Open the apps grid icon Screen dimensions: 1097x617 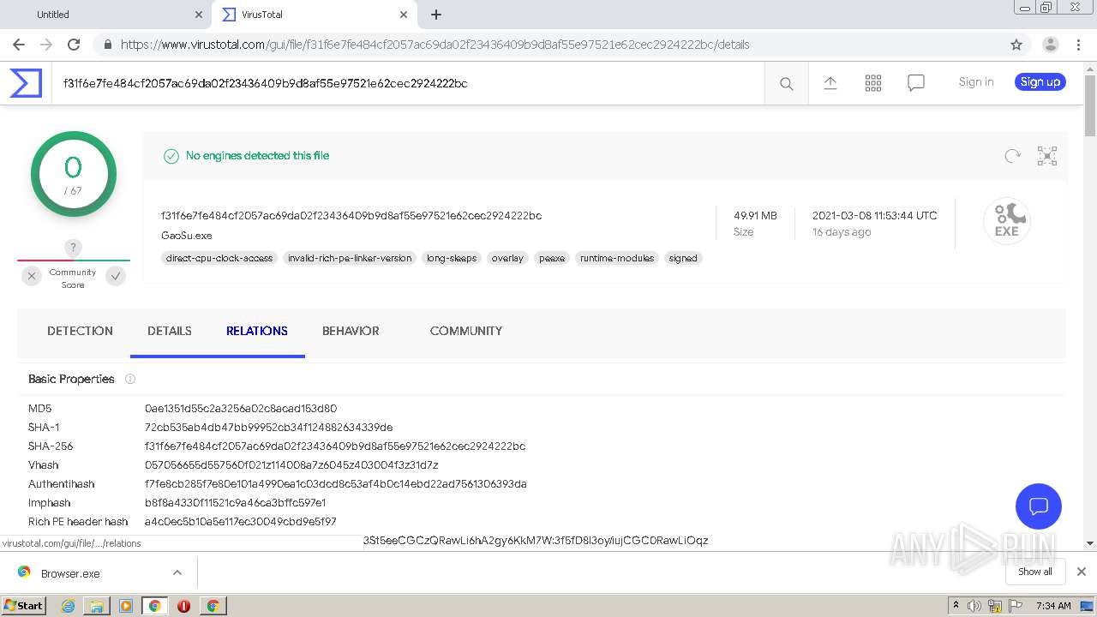pyautogui.click(x=872, y=83)
